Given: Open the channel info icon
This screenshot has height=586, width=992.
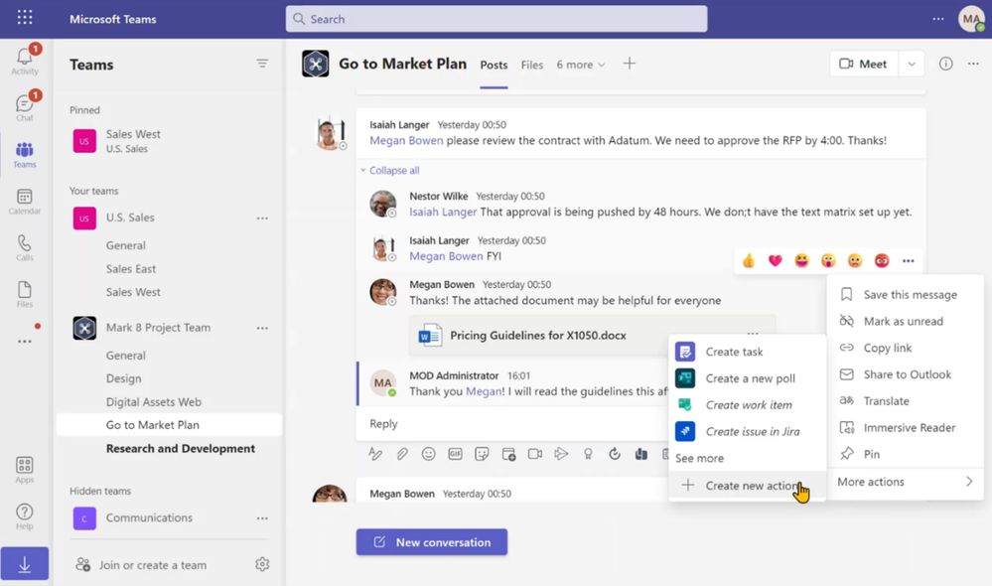Looking at the screenshot, I should 945,64.
